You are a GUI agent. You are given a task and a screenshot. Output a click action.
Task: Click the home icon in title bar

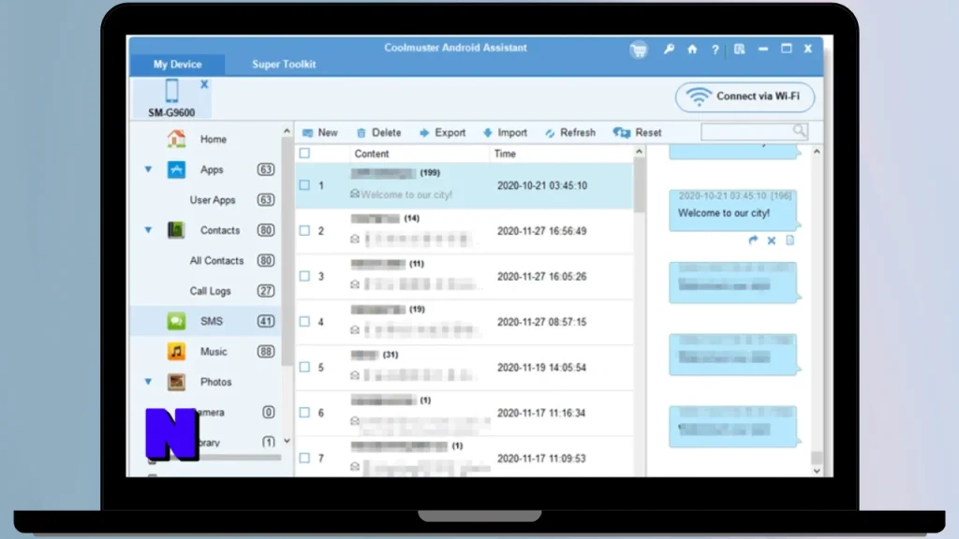pyautogui.click(x=692, y=50)
